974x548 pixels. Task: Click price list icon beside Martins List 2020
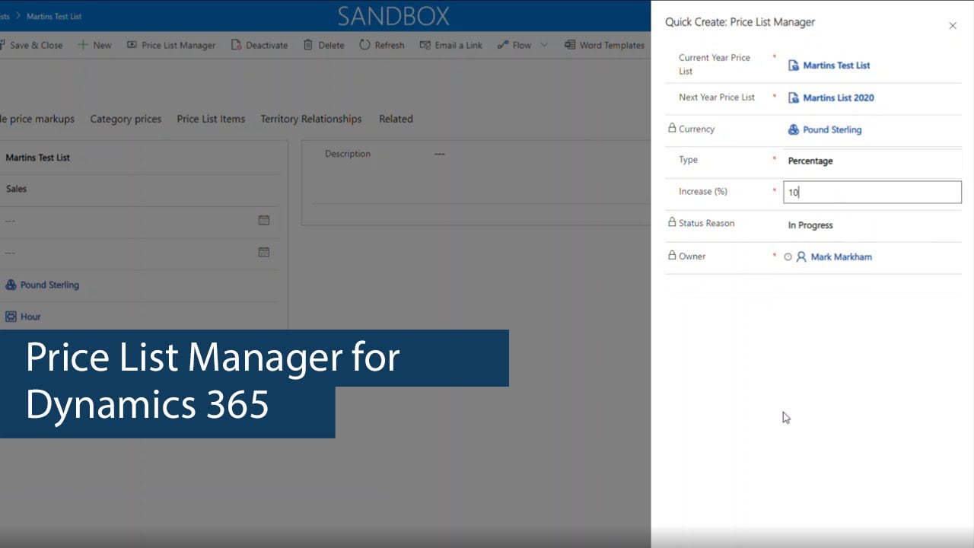794,97
